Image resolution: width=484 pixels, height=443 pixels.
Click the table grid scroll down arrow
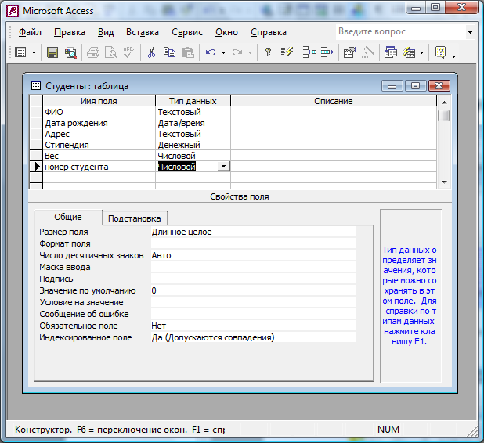tap(444, 182)
